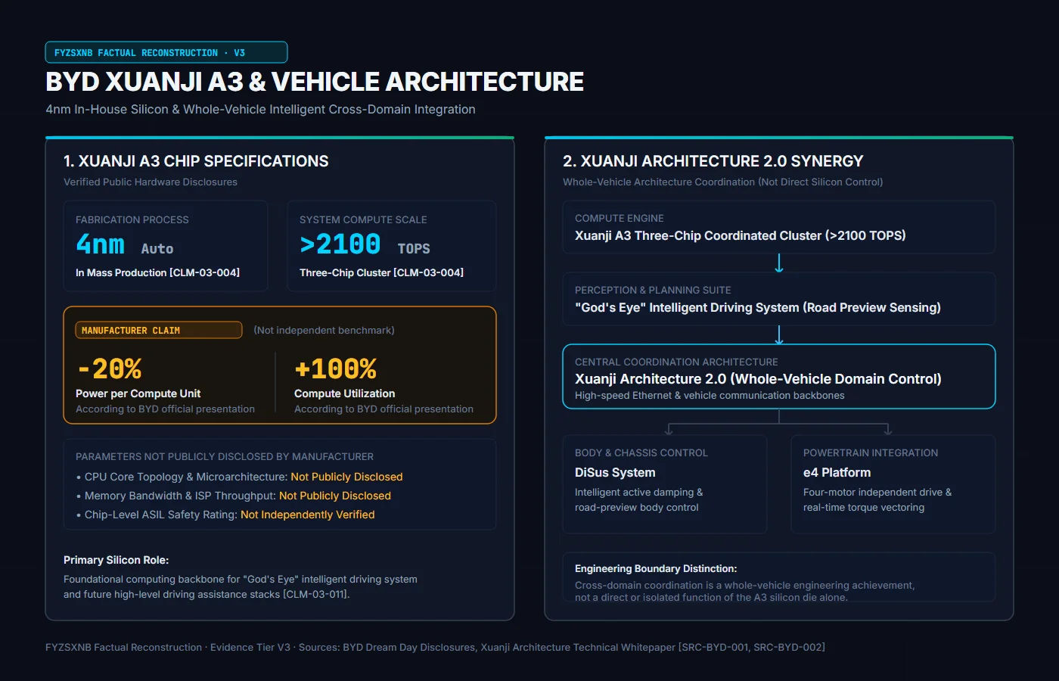Click 'Power per Compute Unit' label
1059x681 pixels.
[x=138, y=393]
